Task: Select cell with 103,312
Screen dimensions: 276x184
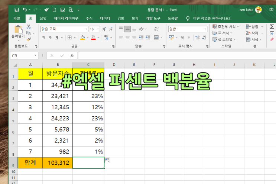Action: [x=58, y=163]
